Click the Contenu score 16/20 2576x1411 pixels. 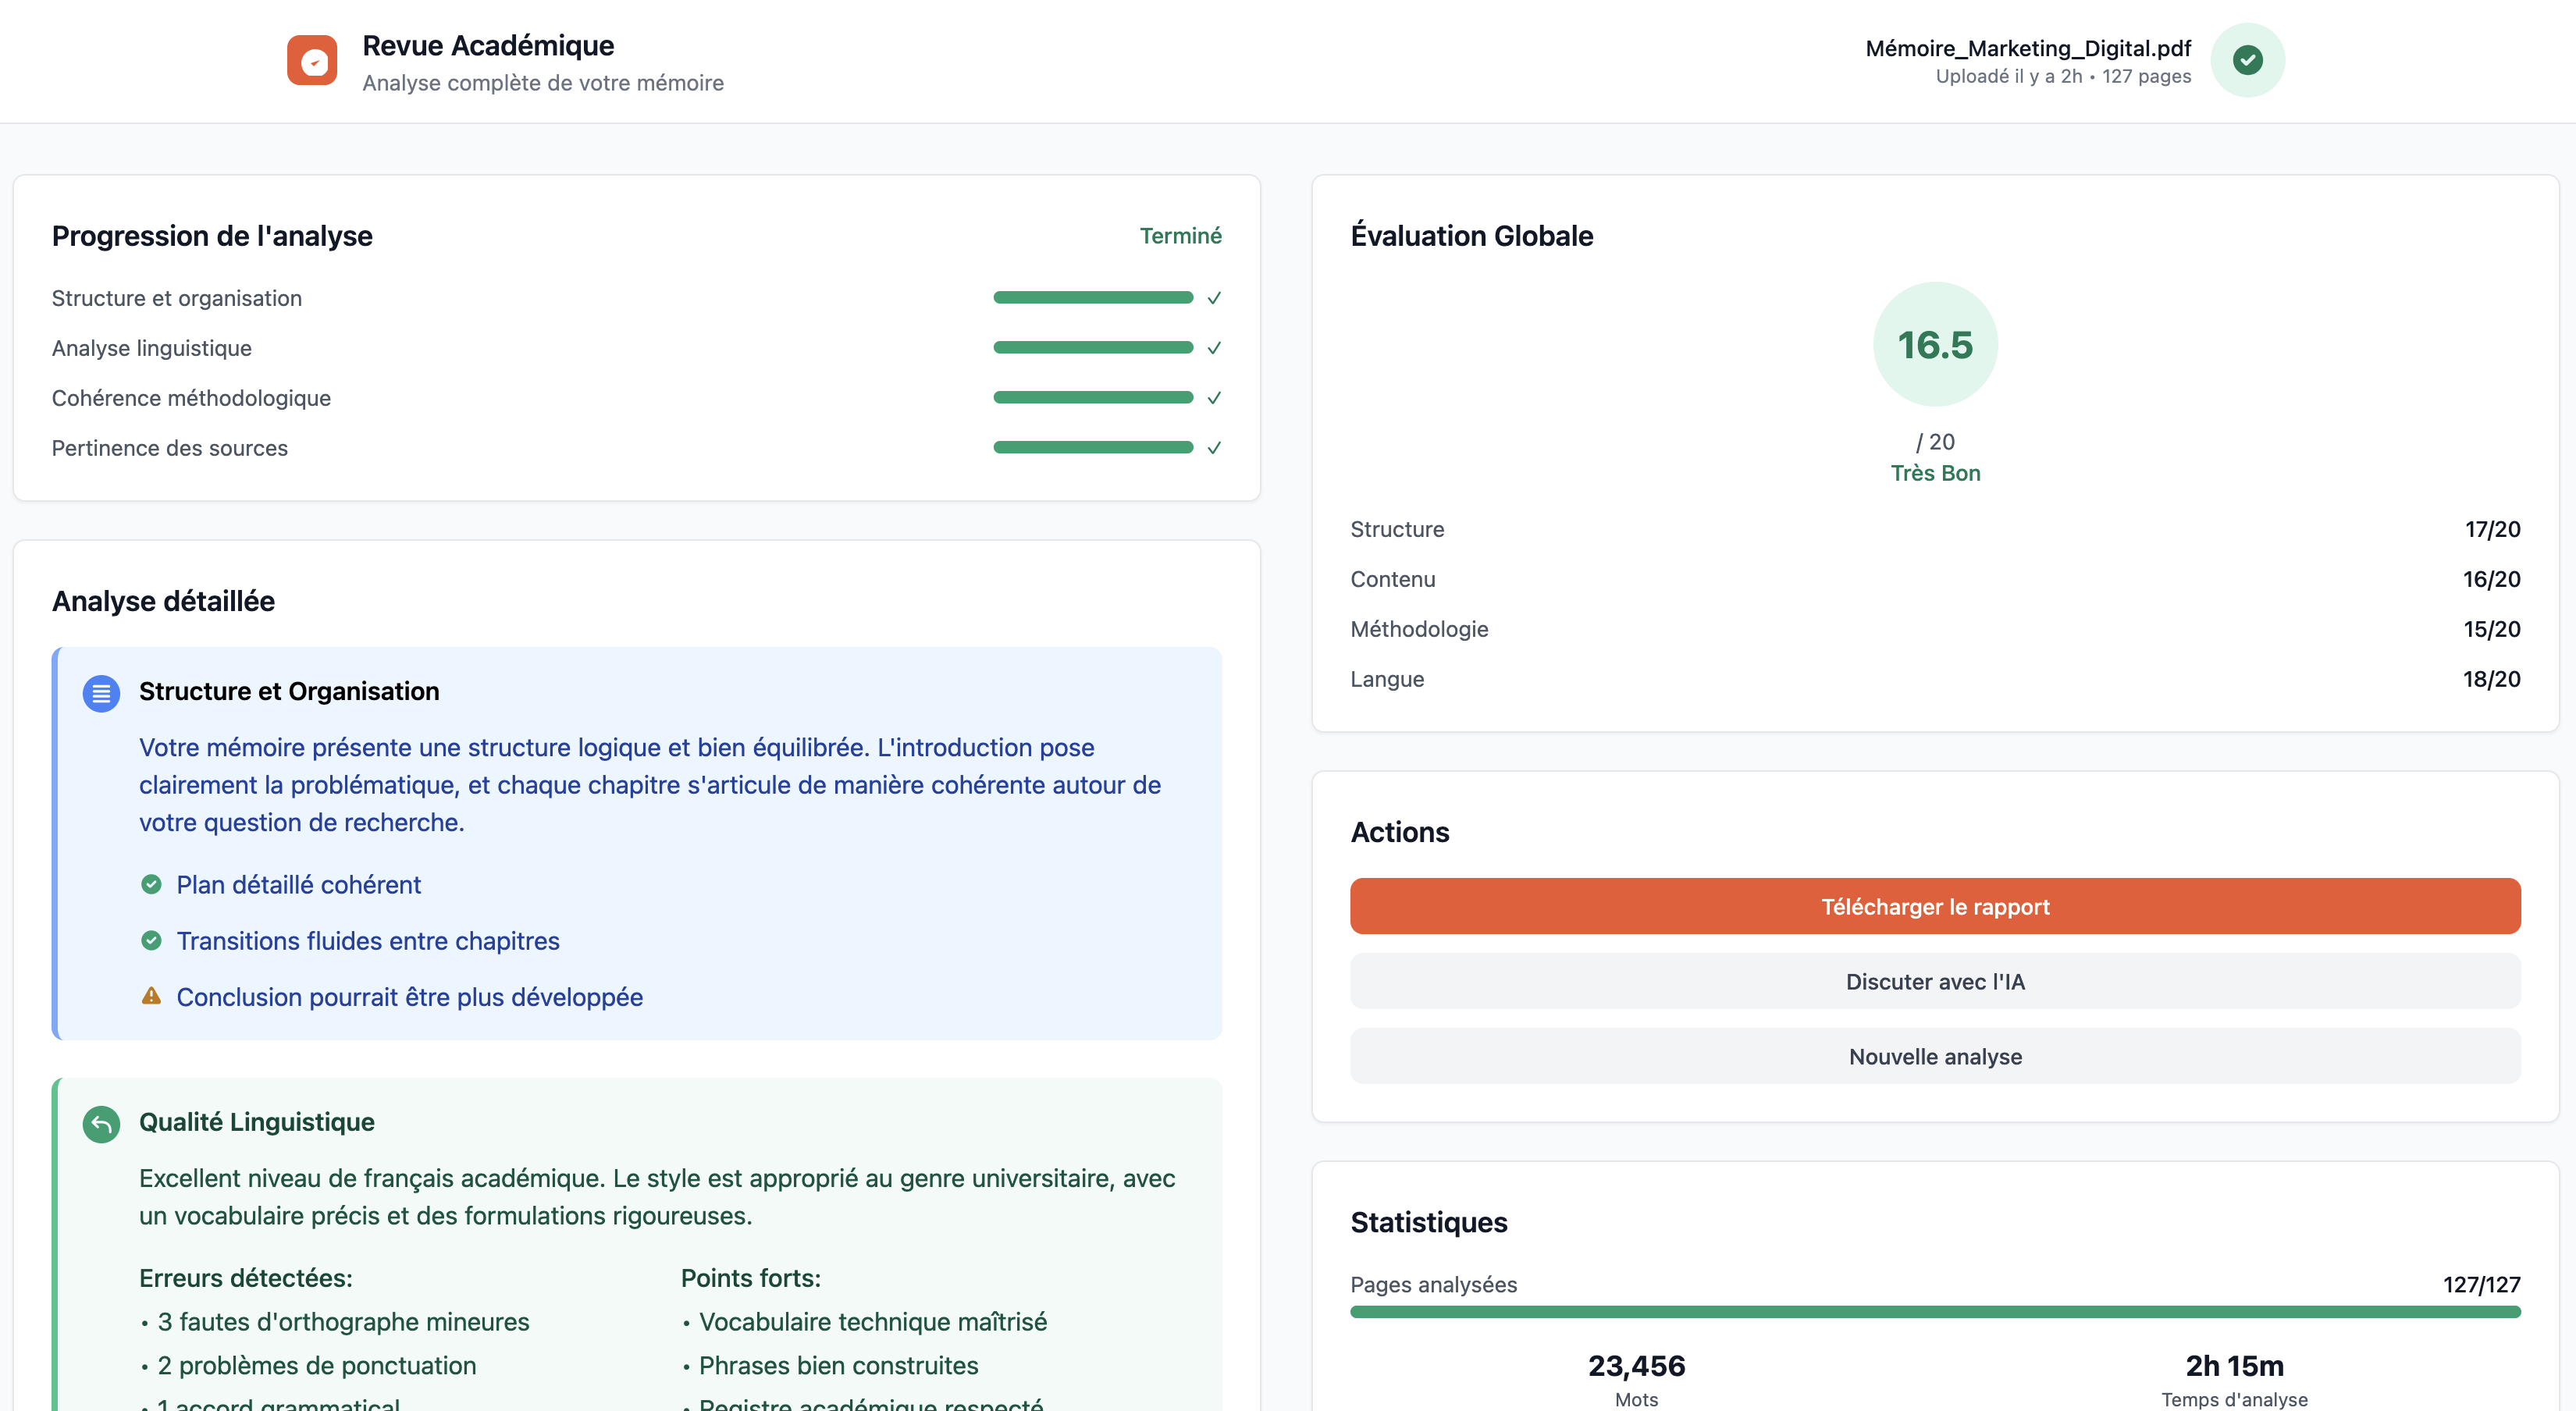click(2491, 579)
